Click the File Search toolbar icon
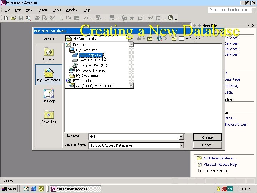Image resolution: width=257 pixels, height=193 pixels. (28, 18)
